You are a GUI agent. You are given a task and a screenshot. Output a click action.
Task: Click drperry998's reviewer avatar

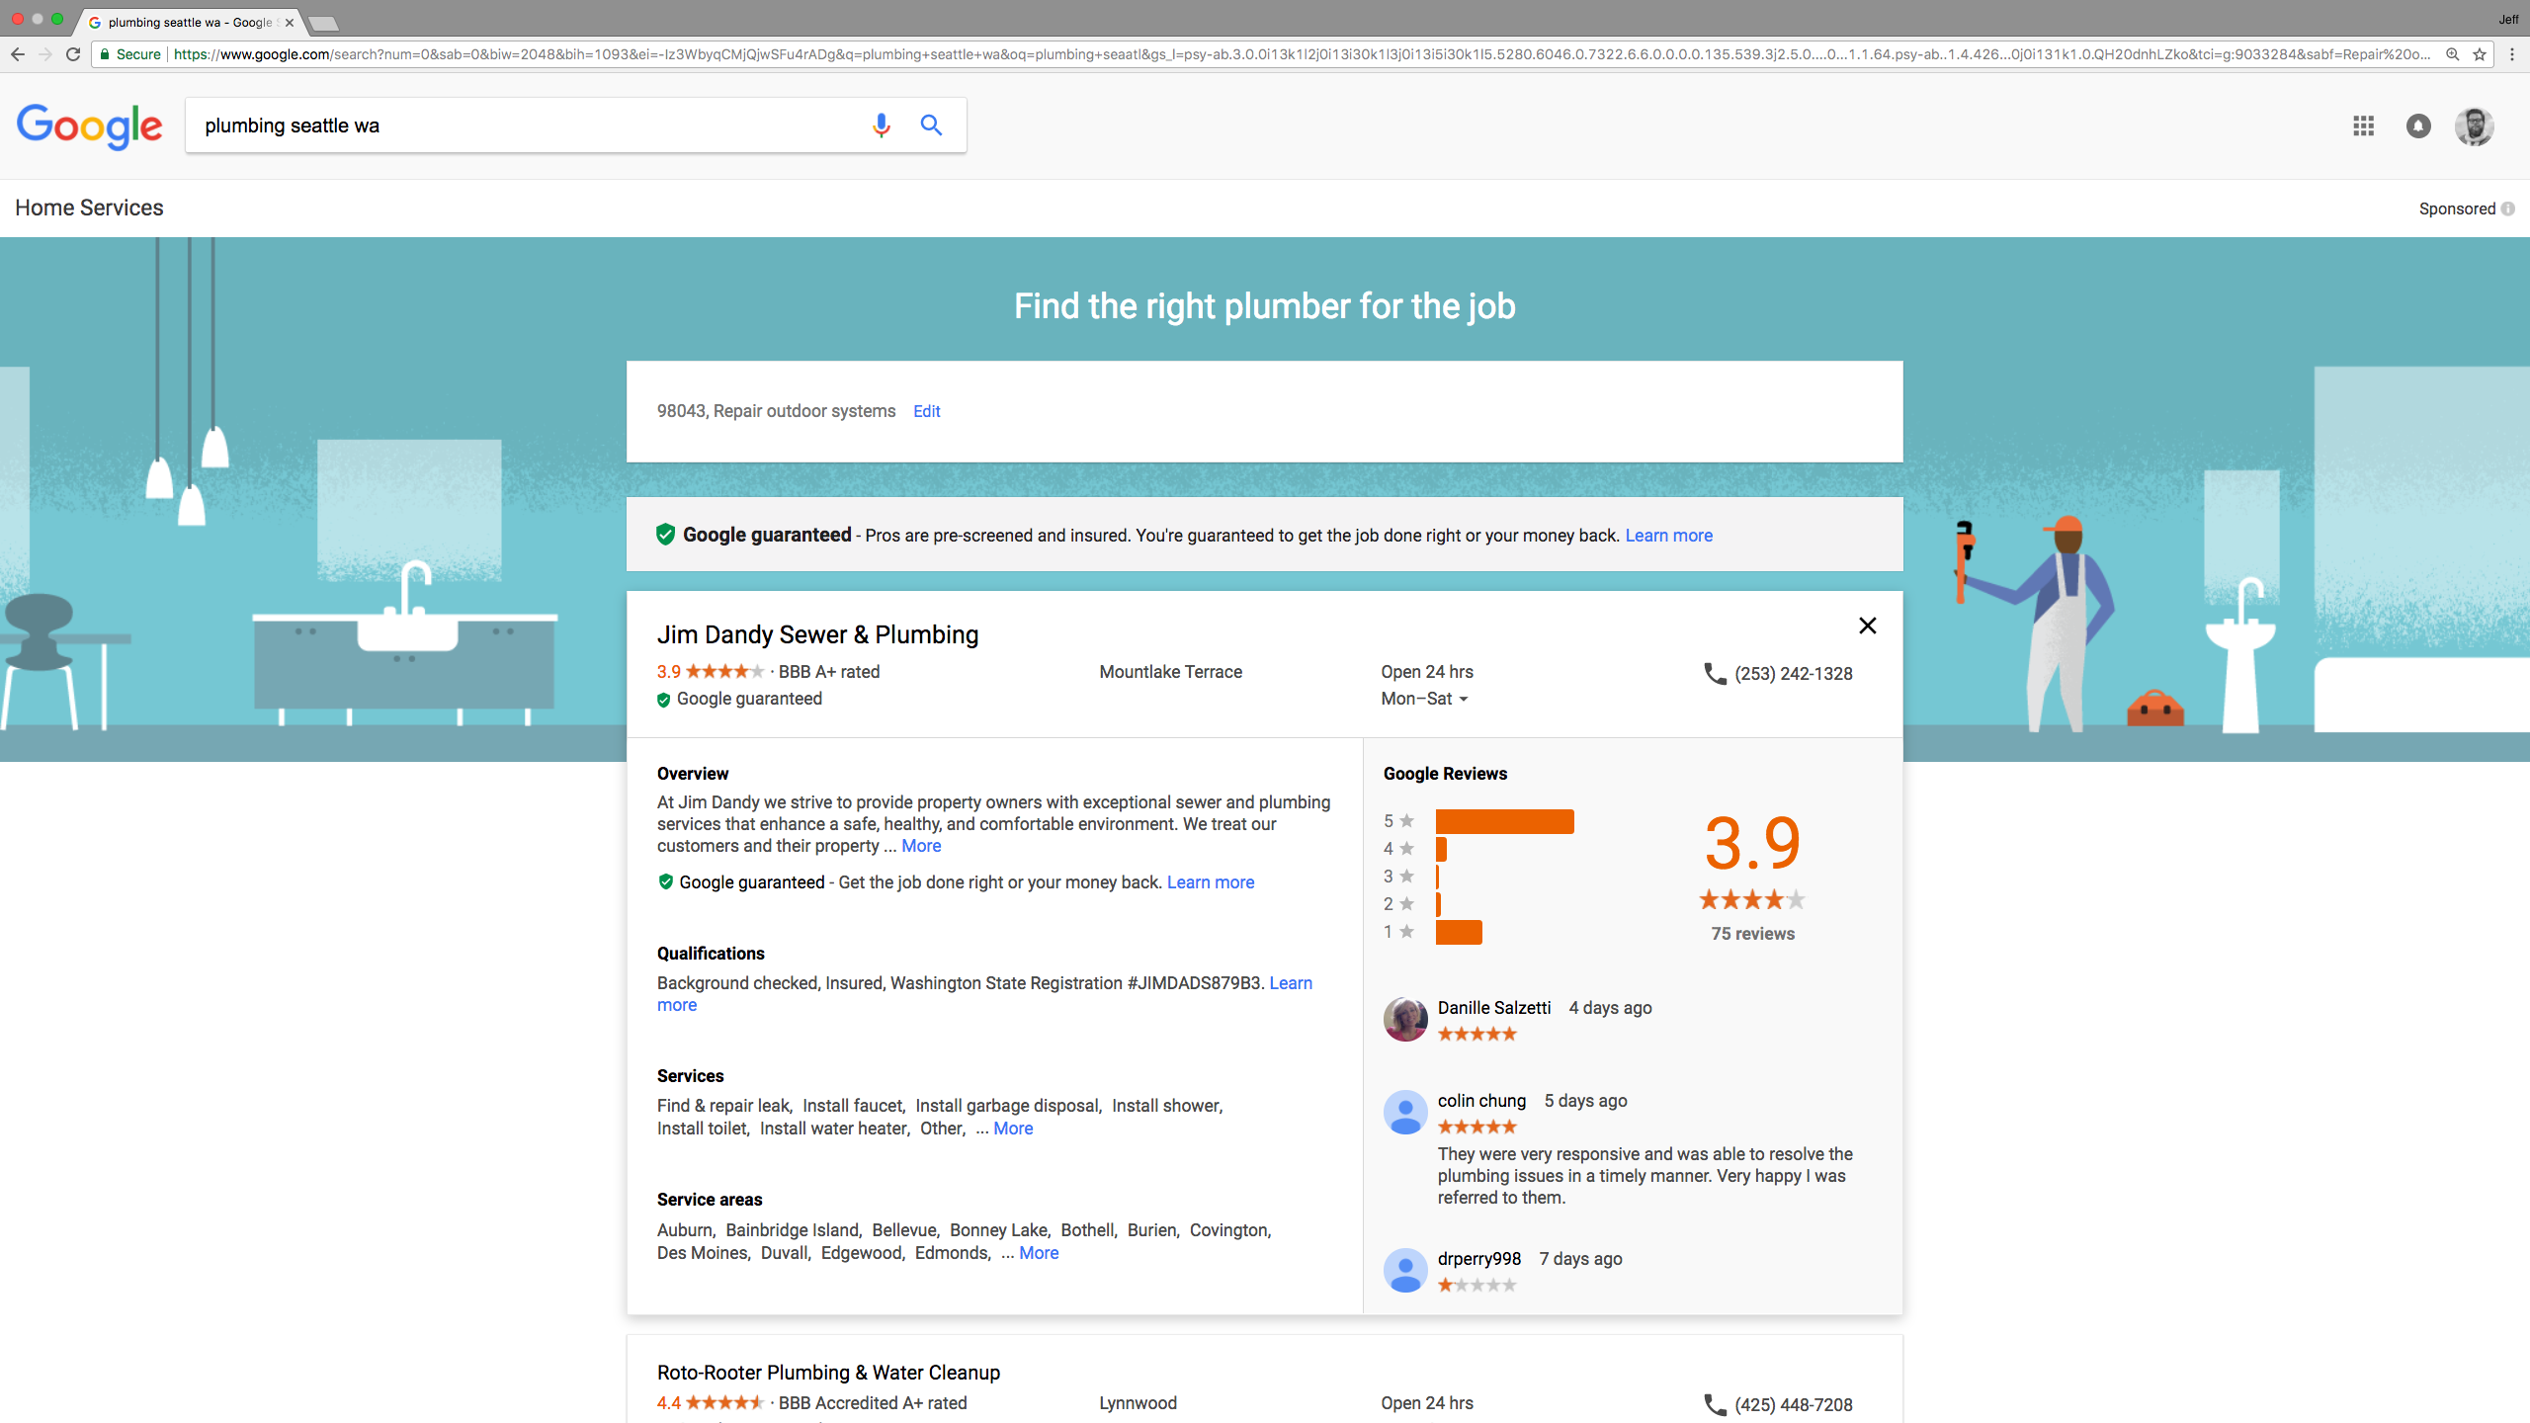coord(1405,1270)
